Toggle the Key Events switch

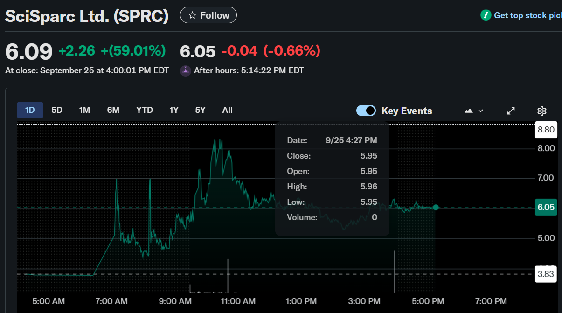click(366, 111)
